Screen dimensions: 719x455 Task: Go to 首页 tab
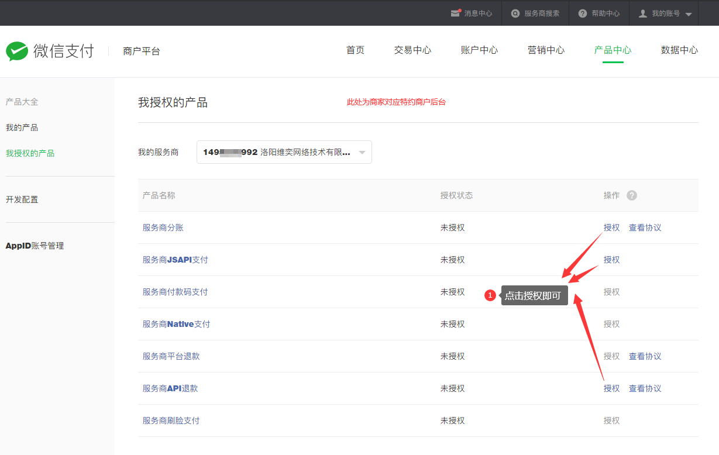click(x=355, y=50)
